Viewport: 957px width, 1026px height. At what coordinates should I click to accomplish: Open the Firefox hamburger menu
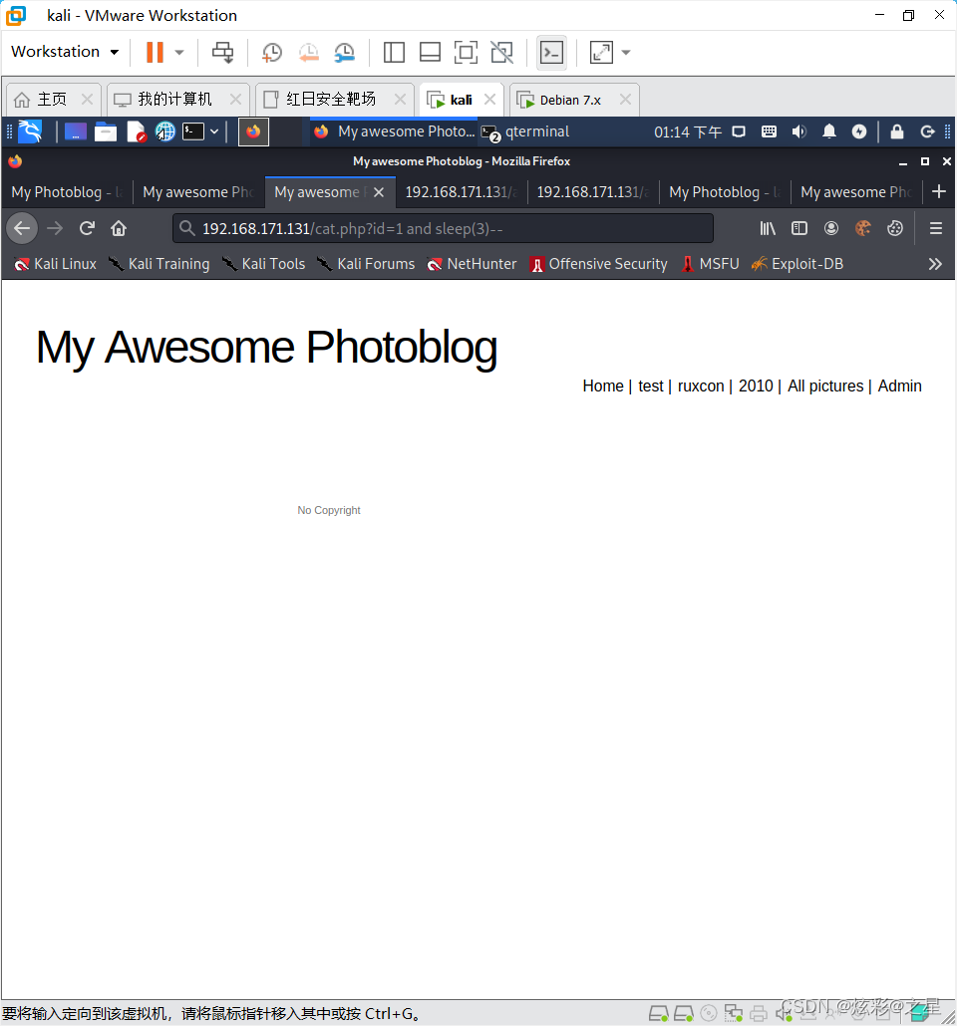tap(936, 228)
